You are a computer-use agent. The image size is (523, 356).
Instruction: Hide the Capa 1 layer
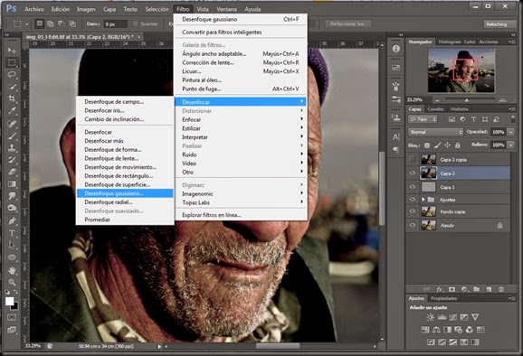pyautogui.click(x=413, y=187)
